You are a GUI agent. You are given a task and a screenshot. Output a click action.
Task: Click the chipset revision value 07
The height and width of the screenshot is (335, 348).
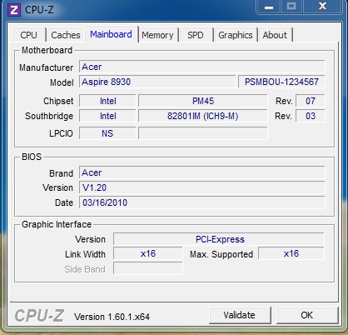tap(311, 101)
